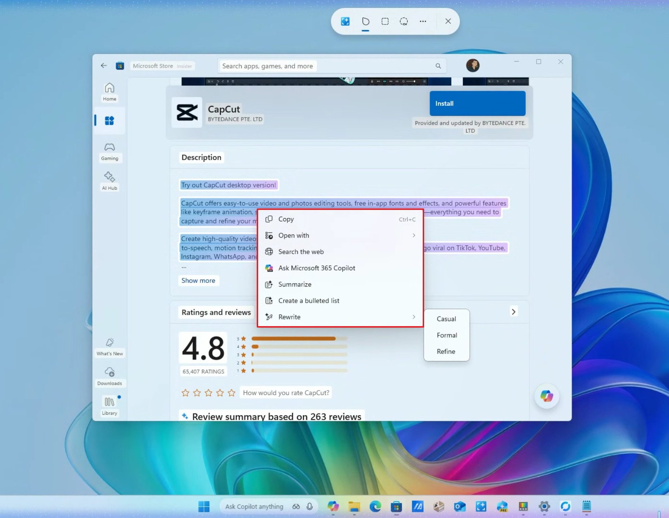Choose the "Formal" rewrite option
This screenshot has width=669, height=518.
(x=446, y=335)
